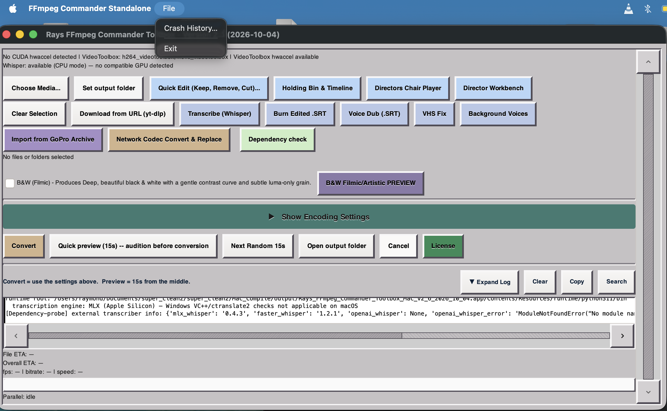
Task: Open Background Voices
Action: [x=498, y=114]
